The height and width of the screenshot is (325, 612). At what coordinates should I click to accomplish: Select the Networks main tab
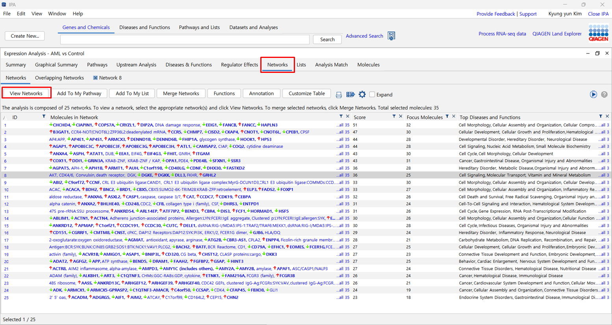click(x=277, y=65)
